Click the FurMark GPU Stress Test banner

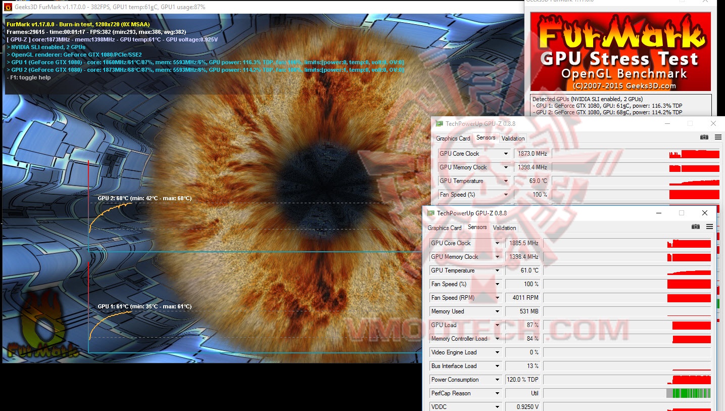click(620, 52)
